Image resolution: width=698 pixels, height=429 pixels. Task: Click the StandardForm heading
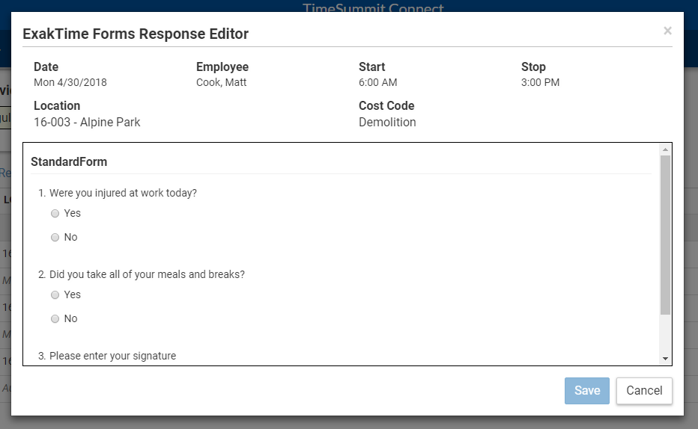point(69,161)
